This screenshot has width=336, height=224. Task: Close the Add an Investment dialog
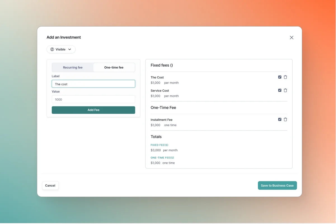pos(292,37)
